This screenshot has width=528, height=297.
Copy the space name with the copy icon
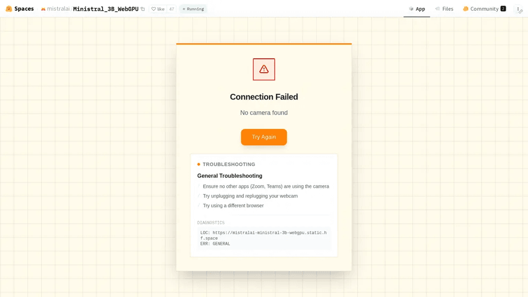(x=143, y=9)
